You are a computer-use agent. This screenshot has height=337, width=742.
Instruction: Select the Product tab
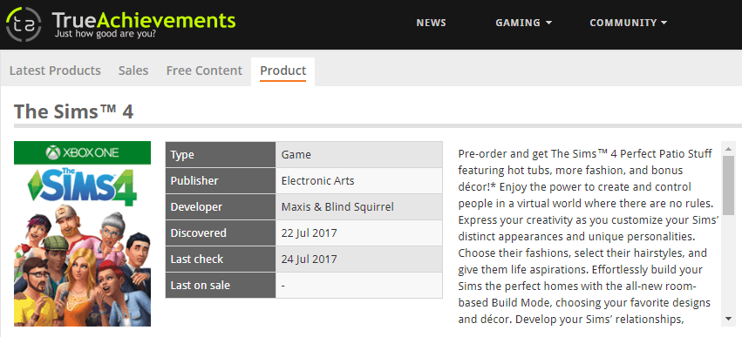pyautogui.click(x=283, y=71)
